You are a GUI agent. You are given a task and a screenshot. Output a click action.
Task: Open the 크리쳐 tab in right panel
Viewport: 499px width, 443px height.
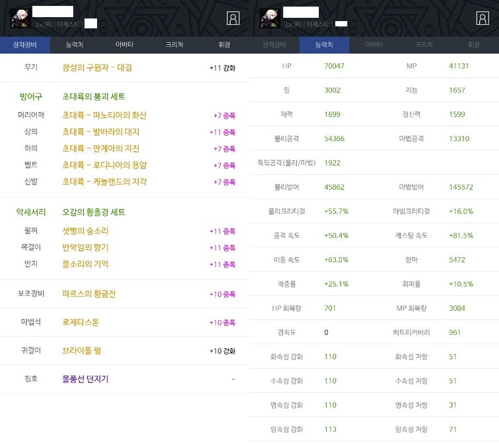[424, 45]
